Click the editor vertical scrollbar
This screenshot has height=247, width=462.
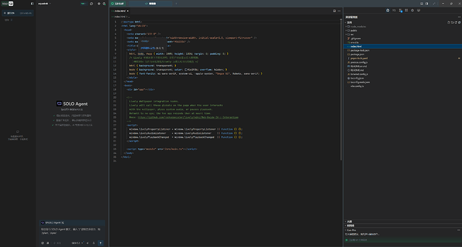tap(341, 89)
